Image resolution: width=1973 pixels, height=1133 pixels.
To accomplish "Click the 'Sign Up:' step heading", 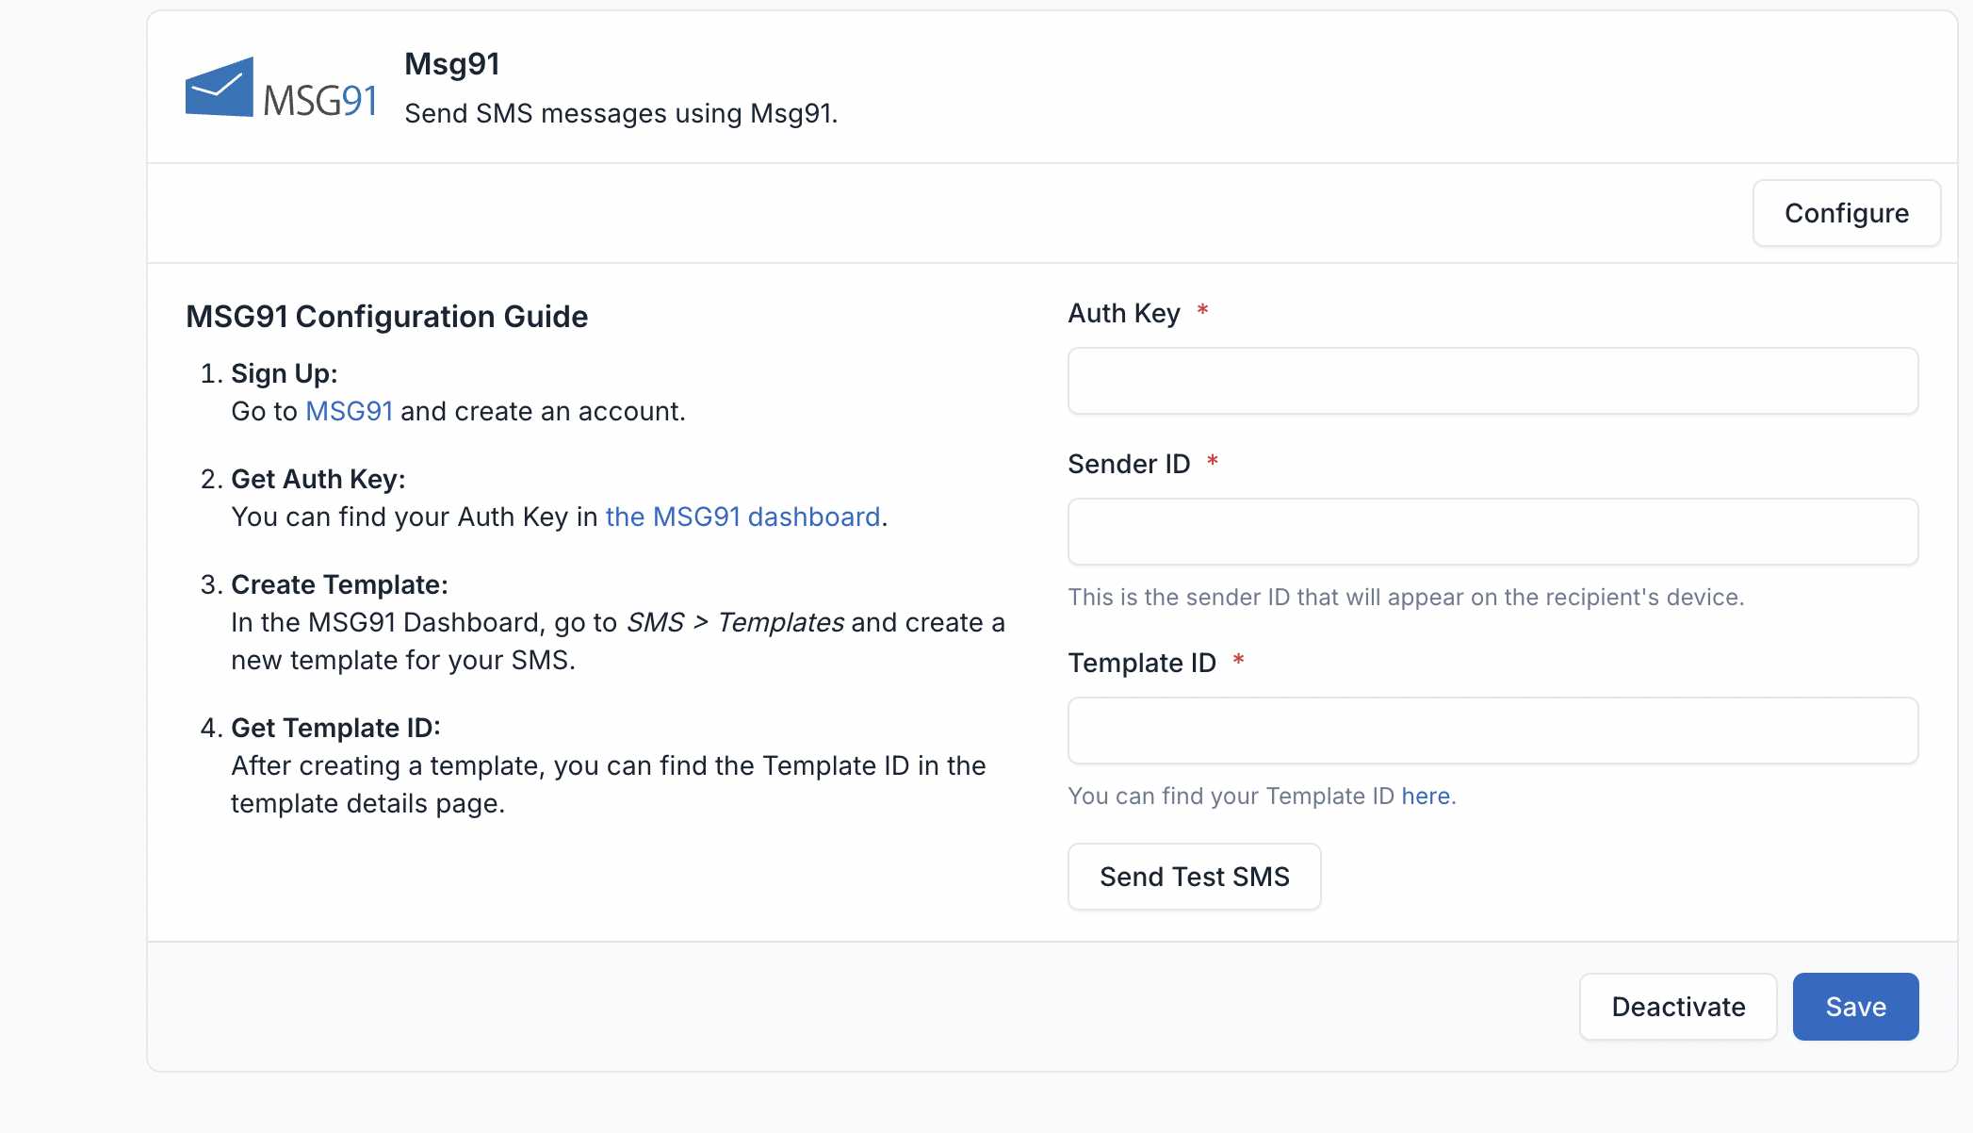I will point(284,373).
